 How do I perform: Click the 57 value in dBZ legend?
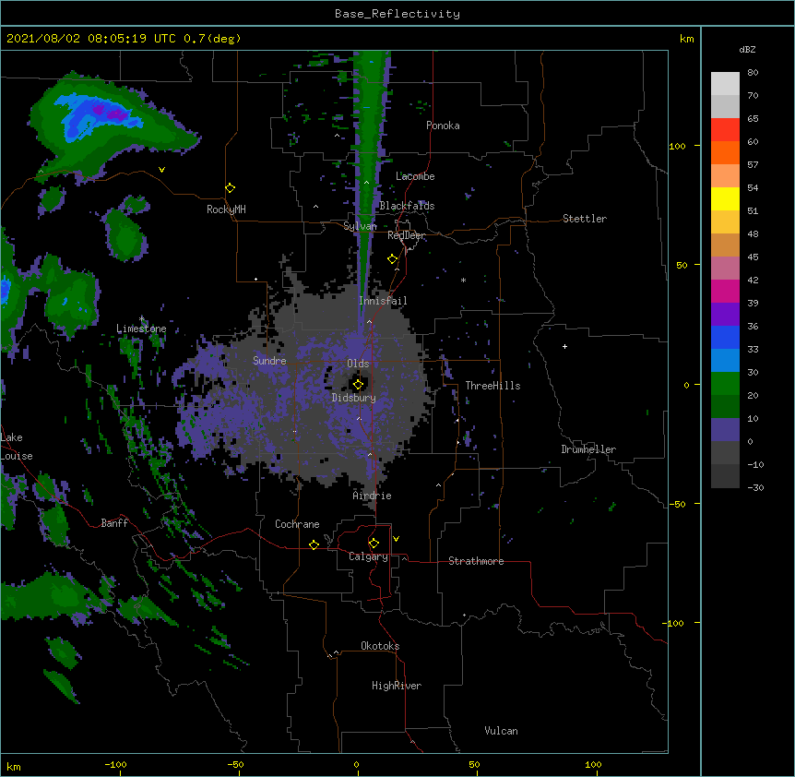pos(753,165)
